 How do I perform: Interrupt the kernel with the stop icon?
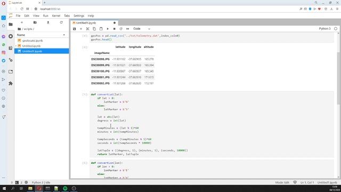[x=114, y=29]
